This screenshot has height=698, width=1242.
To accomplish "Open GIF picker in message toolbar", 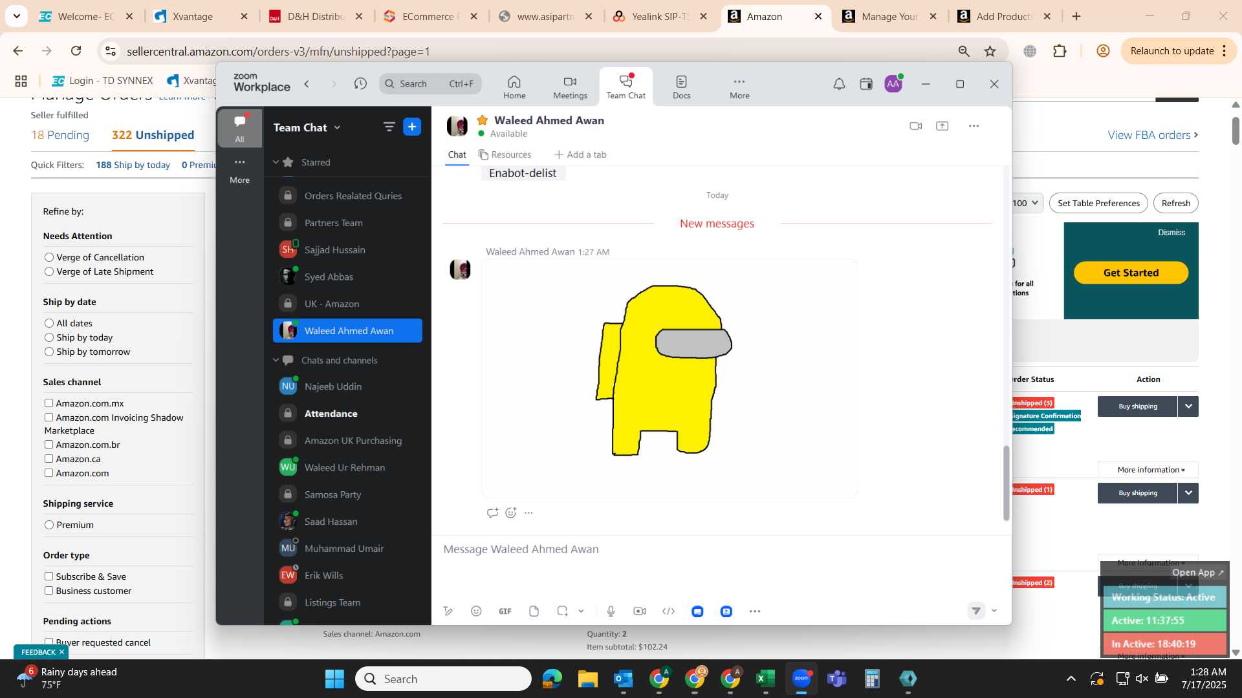I will point(505,611).
